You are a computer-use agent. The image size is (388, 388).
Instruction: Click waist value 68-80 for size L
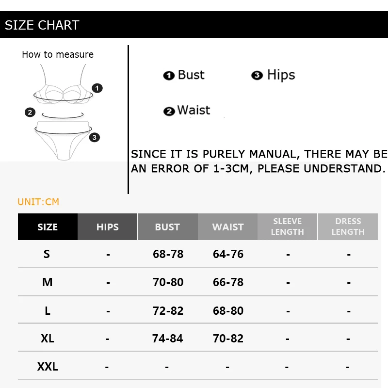(228, 310)
